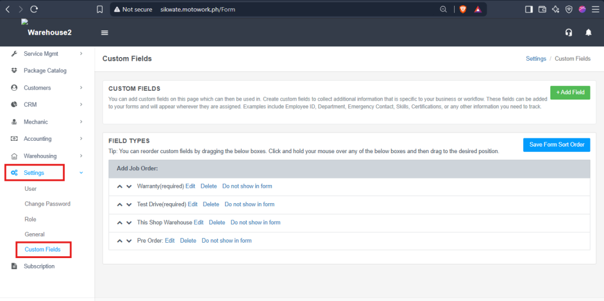Click Save Form Sort Order button
Viewport: 604px width, 301px height.
(x=557, y=145)
